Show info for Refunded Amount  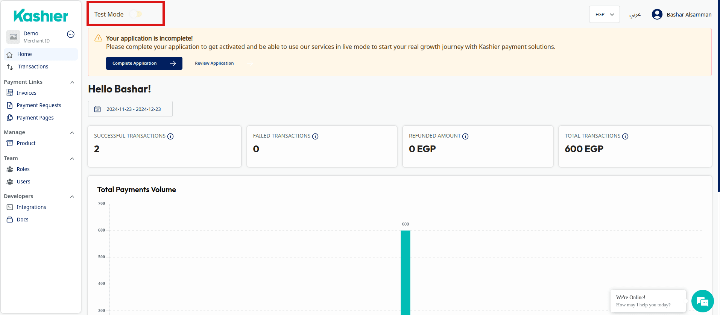[465, 136]
